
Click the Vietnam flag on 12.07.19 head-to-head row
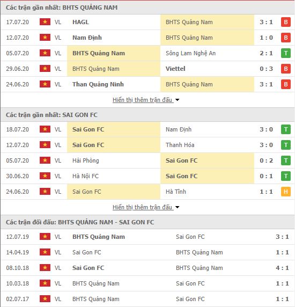pyautogui.click(x=45, y=237)
